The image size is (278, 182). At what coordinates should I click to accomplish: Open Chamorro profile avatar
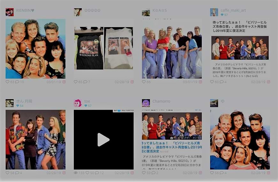tap(146, 103)
